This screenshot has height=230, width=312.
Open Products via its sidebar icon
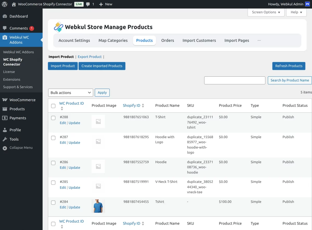[5, 109]
